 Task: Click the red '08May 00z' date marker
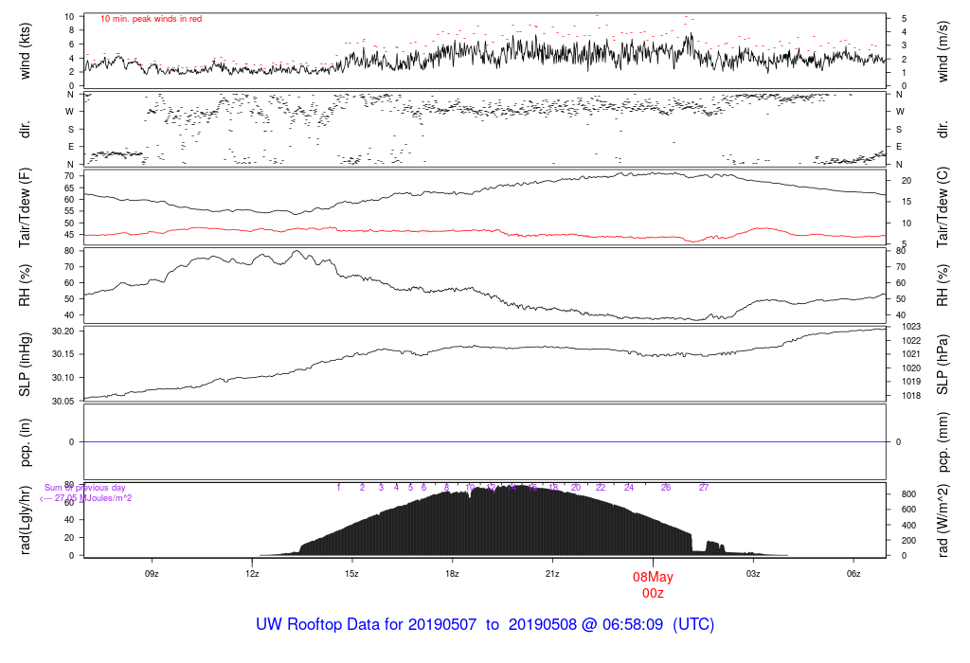tap(653, 584)
